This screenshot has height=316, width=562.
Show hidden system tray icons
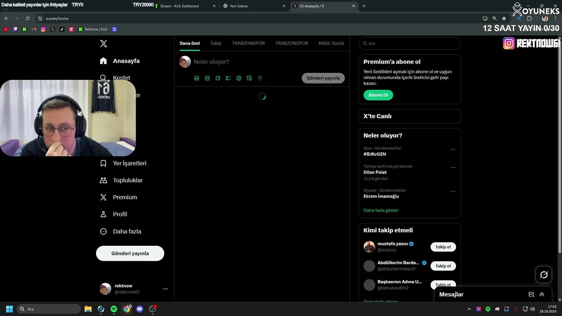[469, 309]
